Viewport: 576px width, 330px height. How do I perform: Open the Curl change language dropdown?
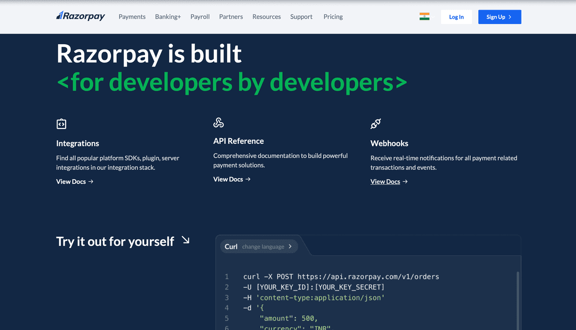click(x=259, y=247)
